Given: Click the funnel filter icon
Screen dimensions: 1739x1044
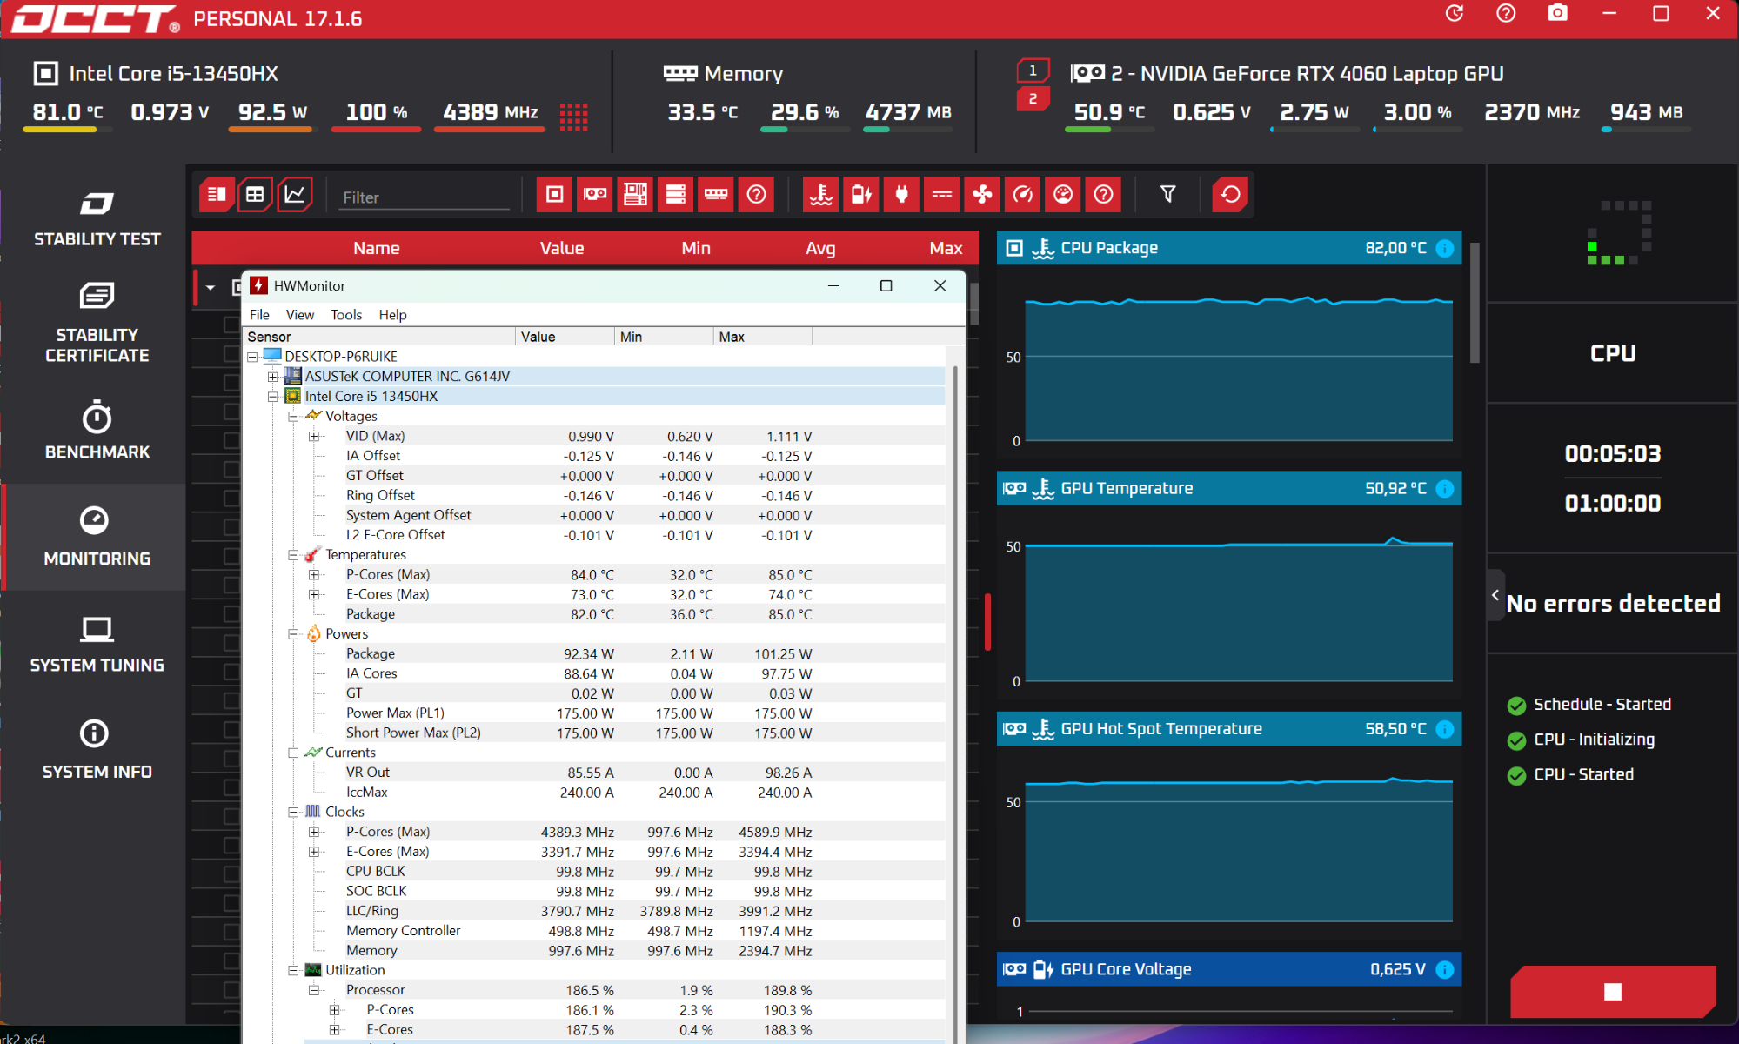Looking at the screenshot, I should [1168, 194].
